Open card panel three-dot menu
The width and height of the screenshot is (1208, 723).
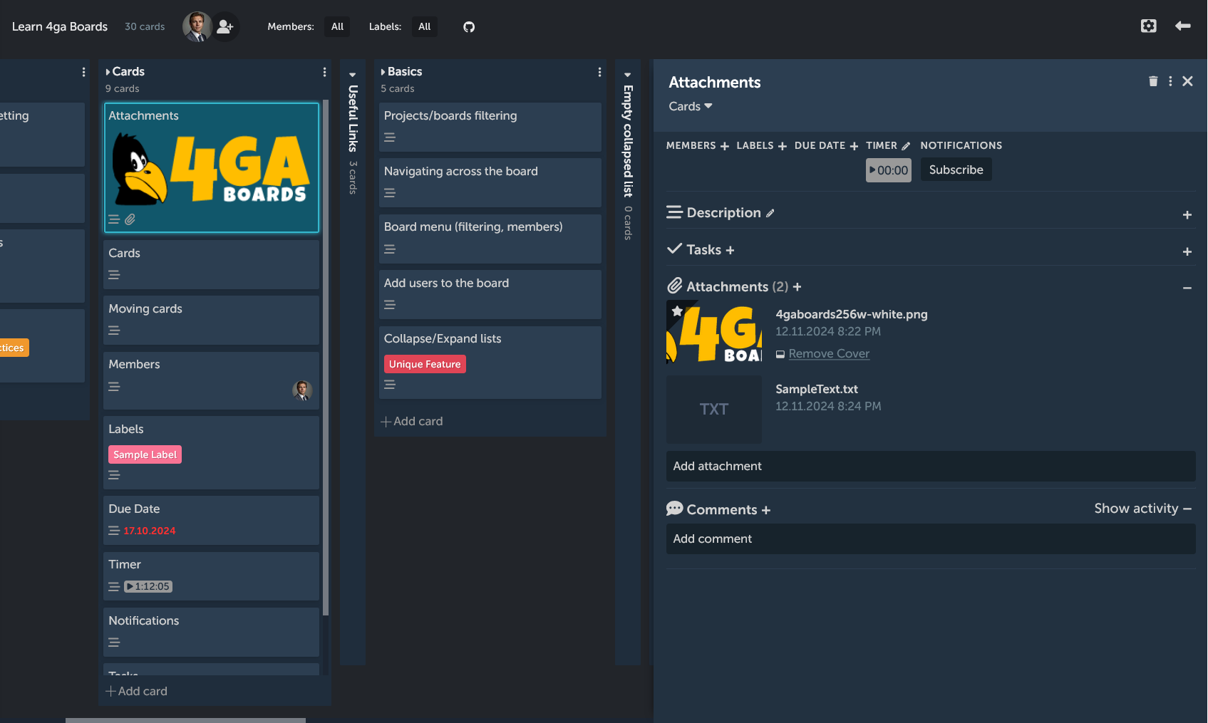click(1170, 81)
